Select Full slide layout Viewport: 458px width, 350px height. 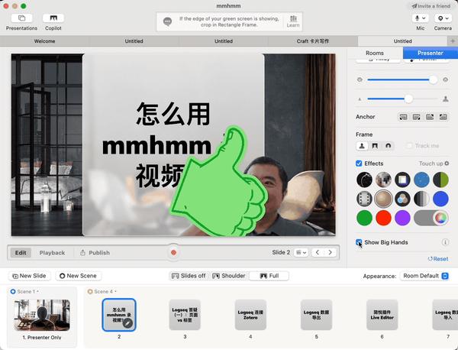coord(269,276)
